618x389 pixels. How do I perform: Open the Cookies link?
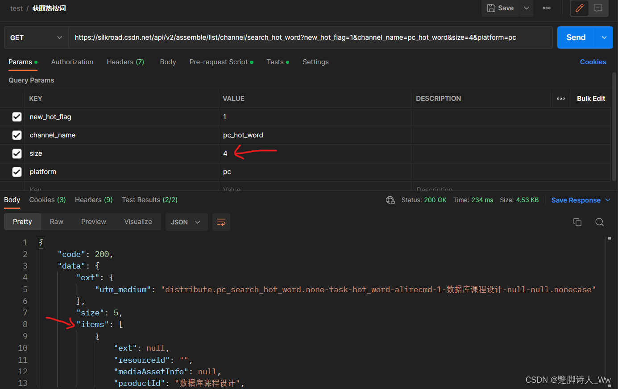point(593,62)
